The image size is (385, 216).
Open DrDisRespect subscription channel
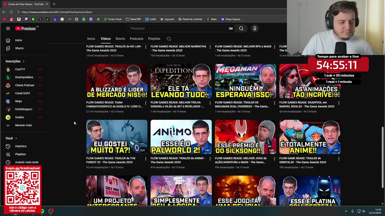23,109
